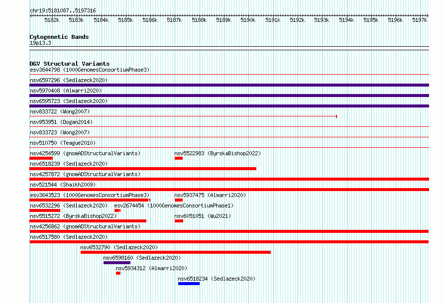
Task: Open the nsv953951 Dogan2014 label
Action: click(61, 122)
